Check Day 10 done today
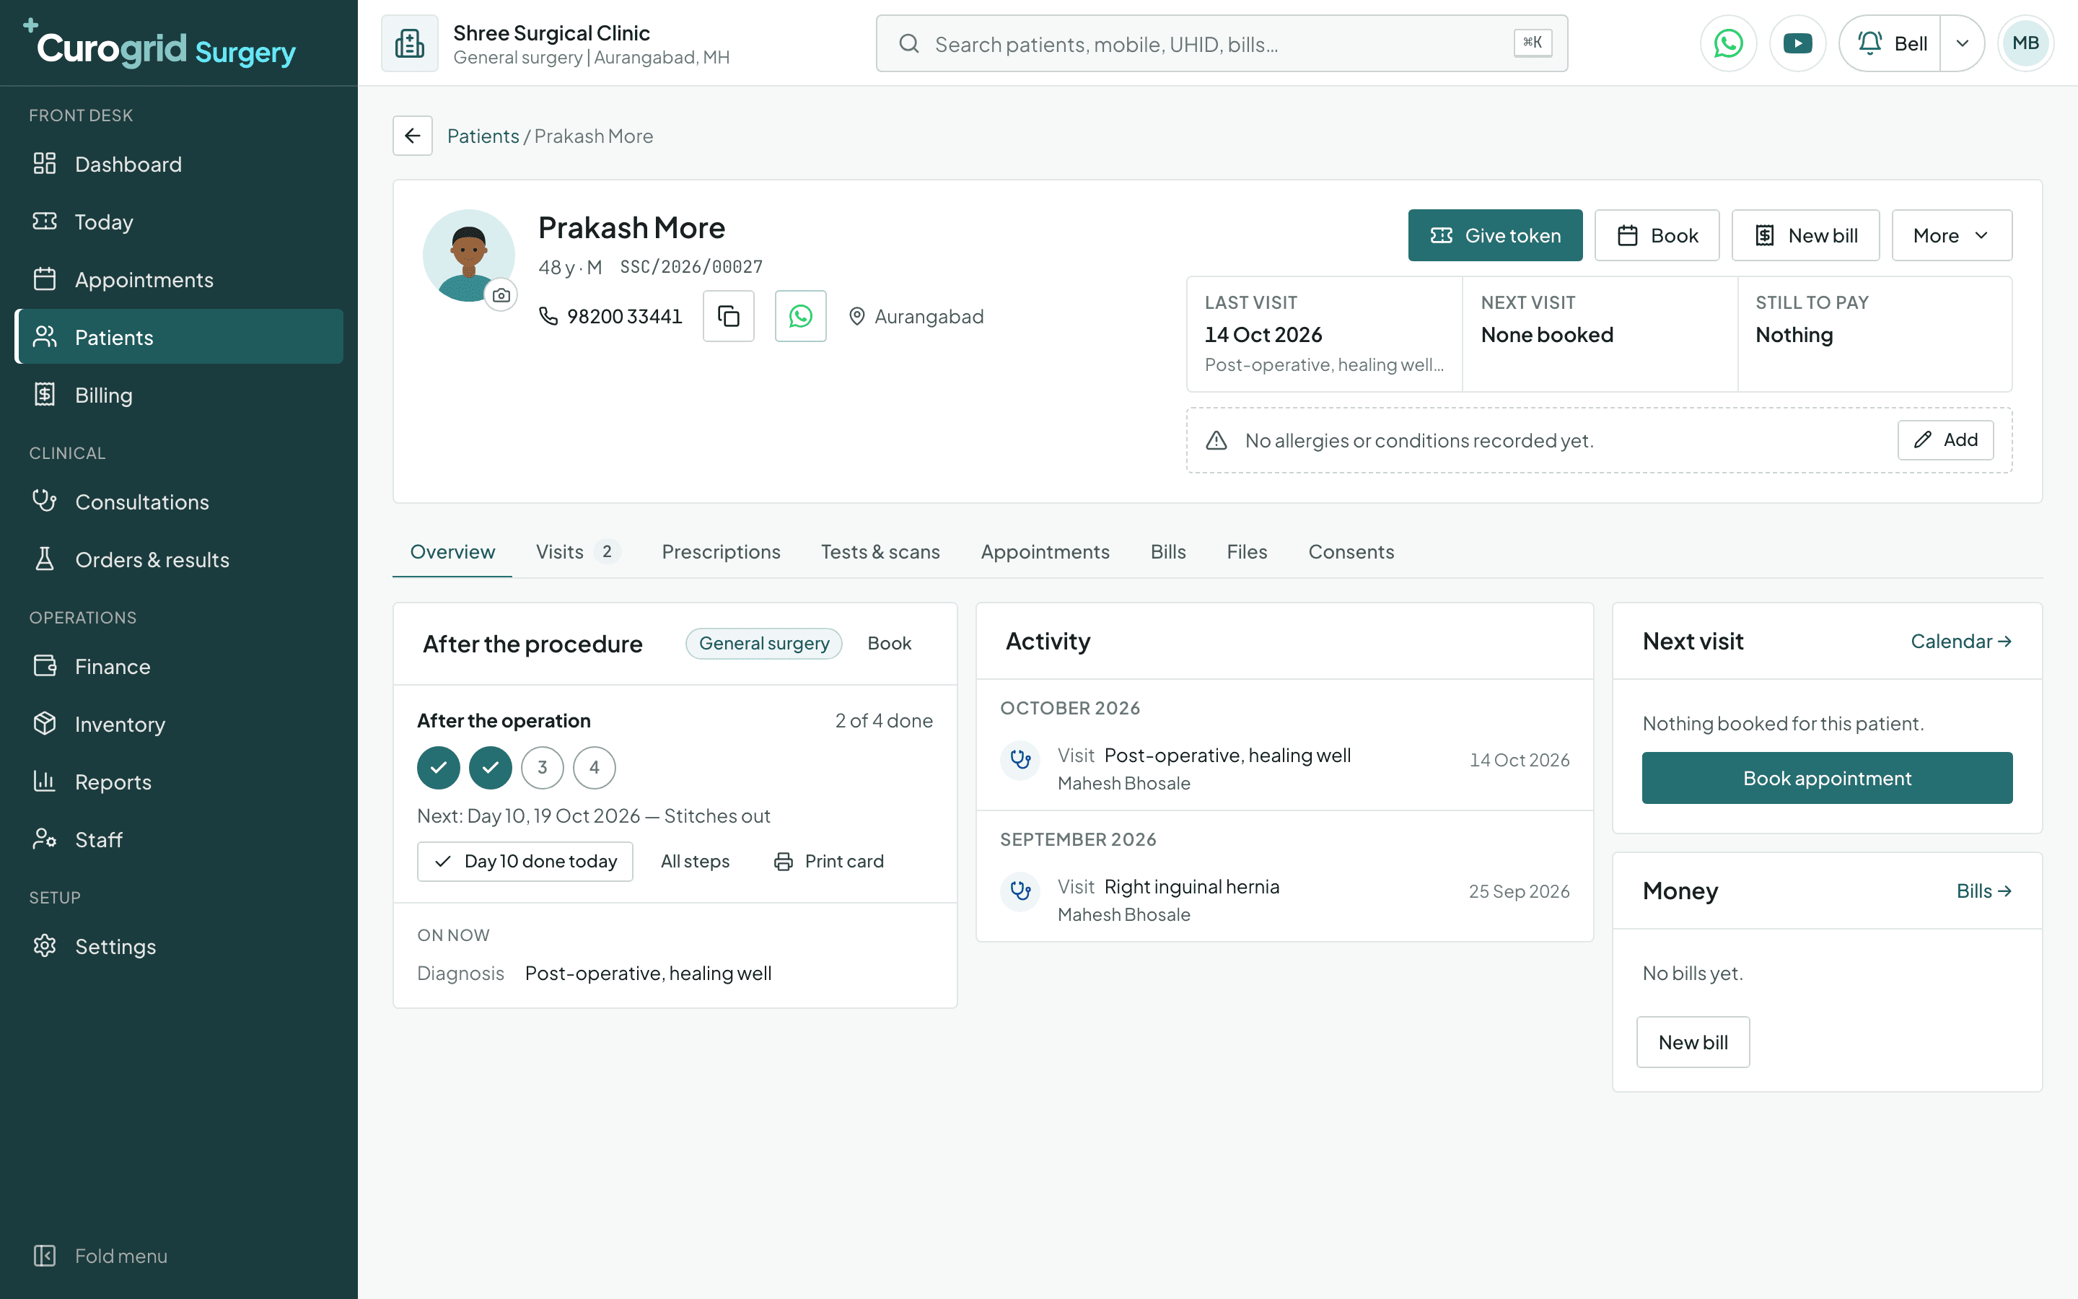 pyautogui.click(x=525, y=861)
